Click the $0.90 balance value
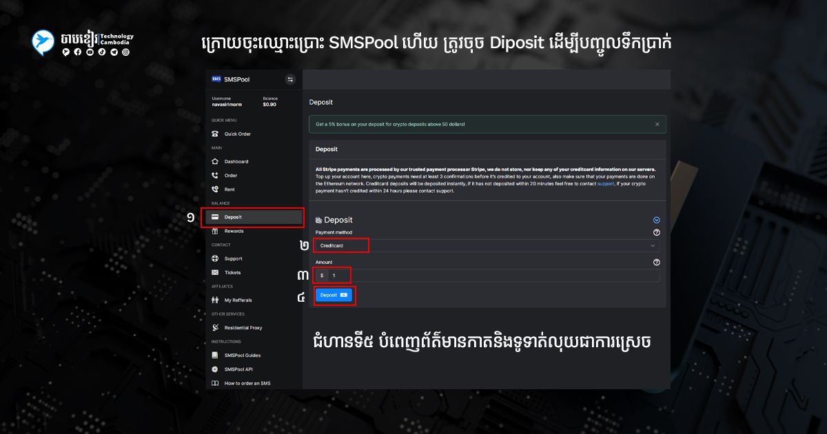Viewport: 827px width, 434px height. pos(269,105)
